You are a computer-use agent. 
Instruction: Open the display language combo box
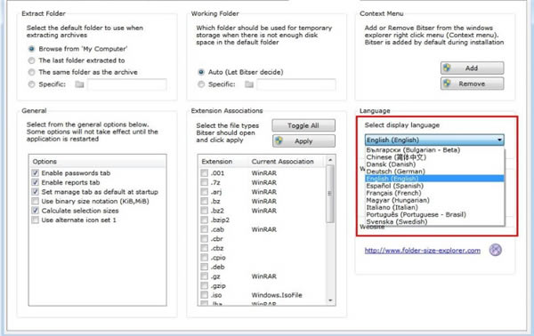434,140
